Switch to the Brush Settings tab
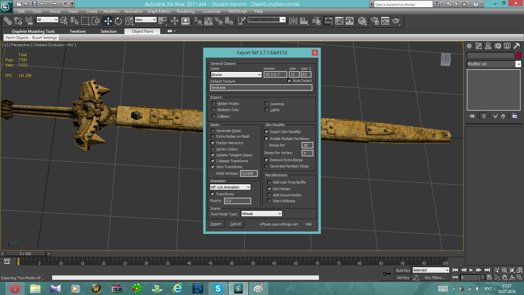The image size is (524, 295). coord(45,38)
